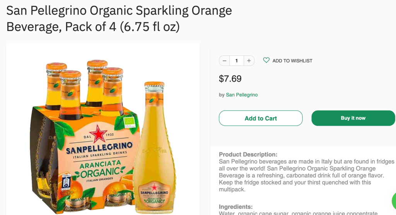Click the product description paragraph text

(x=306, y=175)
